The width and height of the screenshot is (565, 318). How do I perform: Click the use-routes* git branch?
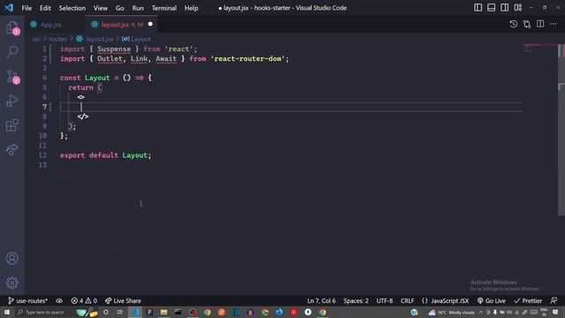click(27, 300)
